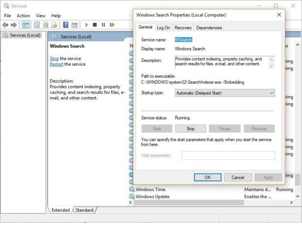This screenshot has width=302, height=225.
Task: Click the vertical scrollbar thumb in services list
Action: (298, 179)
